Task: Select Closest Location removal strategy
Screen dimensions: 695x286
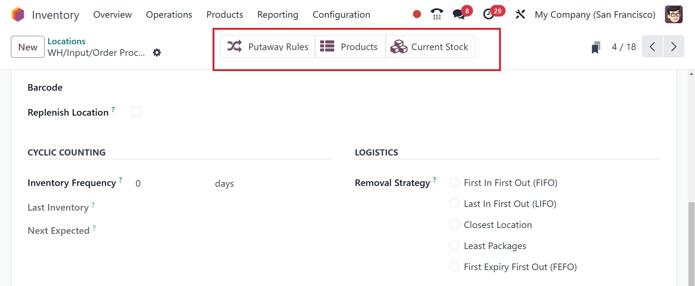Action: click(454, 224)
